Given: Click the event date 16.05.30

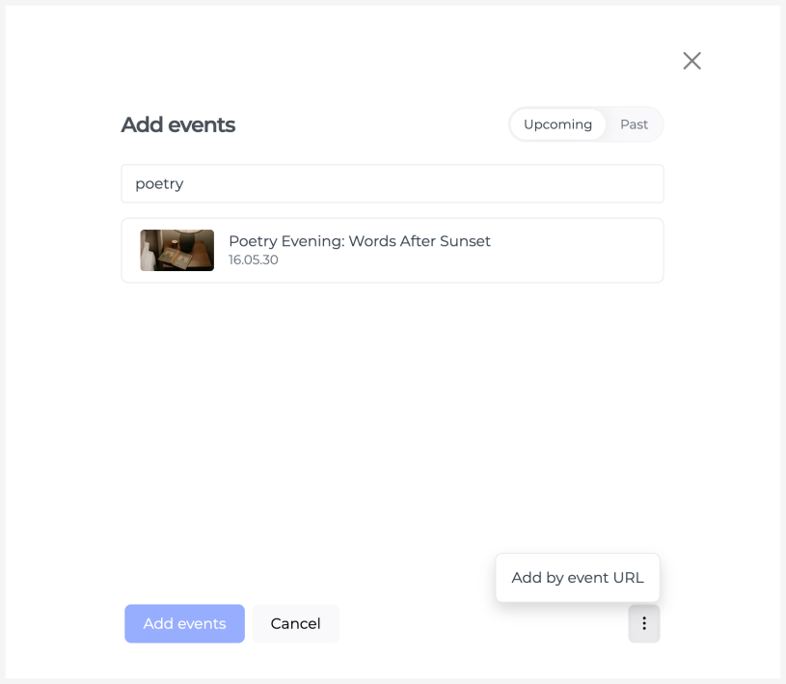Looking at the screenshot, I should pos(253,260).
